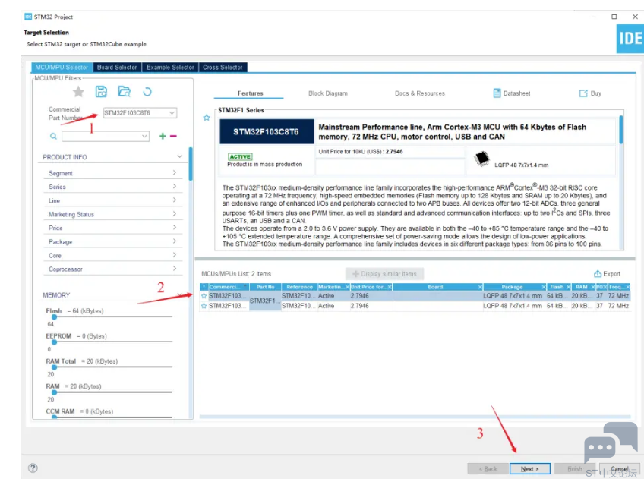
Task: Click the pink minus remove filter icon
Action: [x=173, y=136]
